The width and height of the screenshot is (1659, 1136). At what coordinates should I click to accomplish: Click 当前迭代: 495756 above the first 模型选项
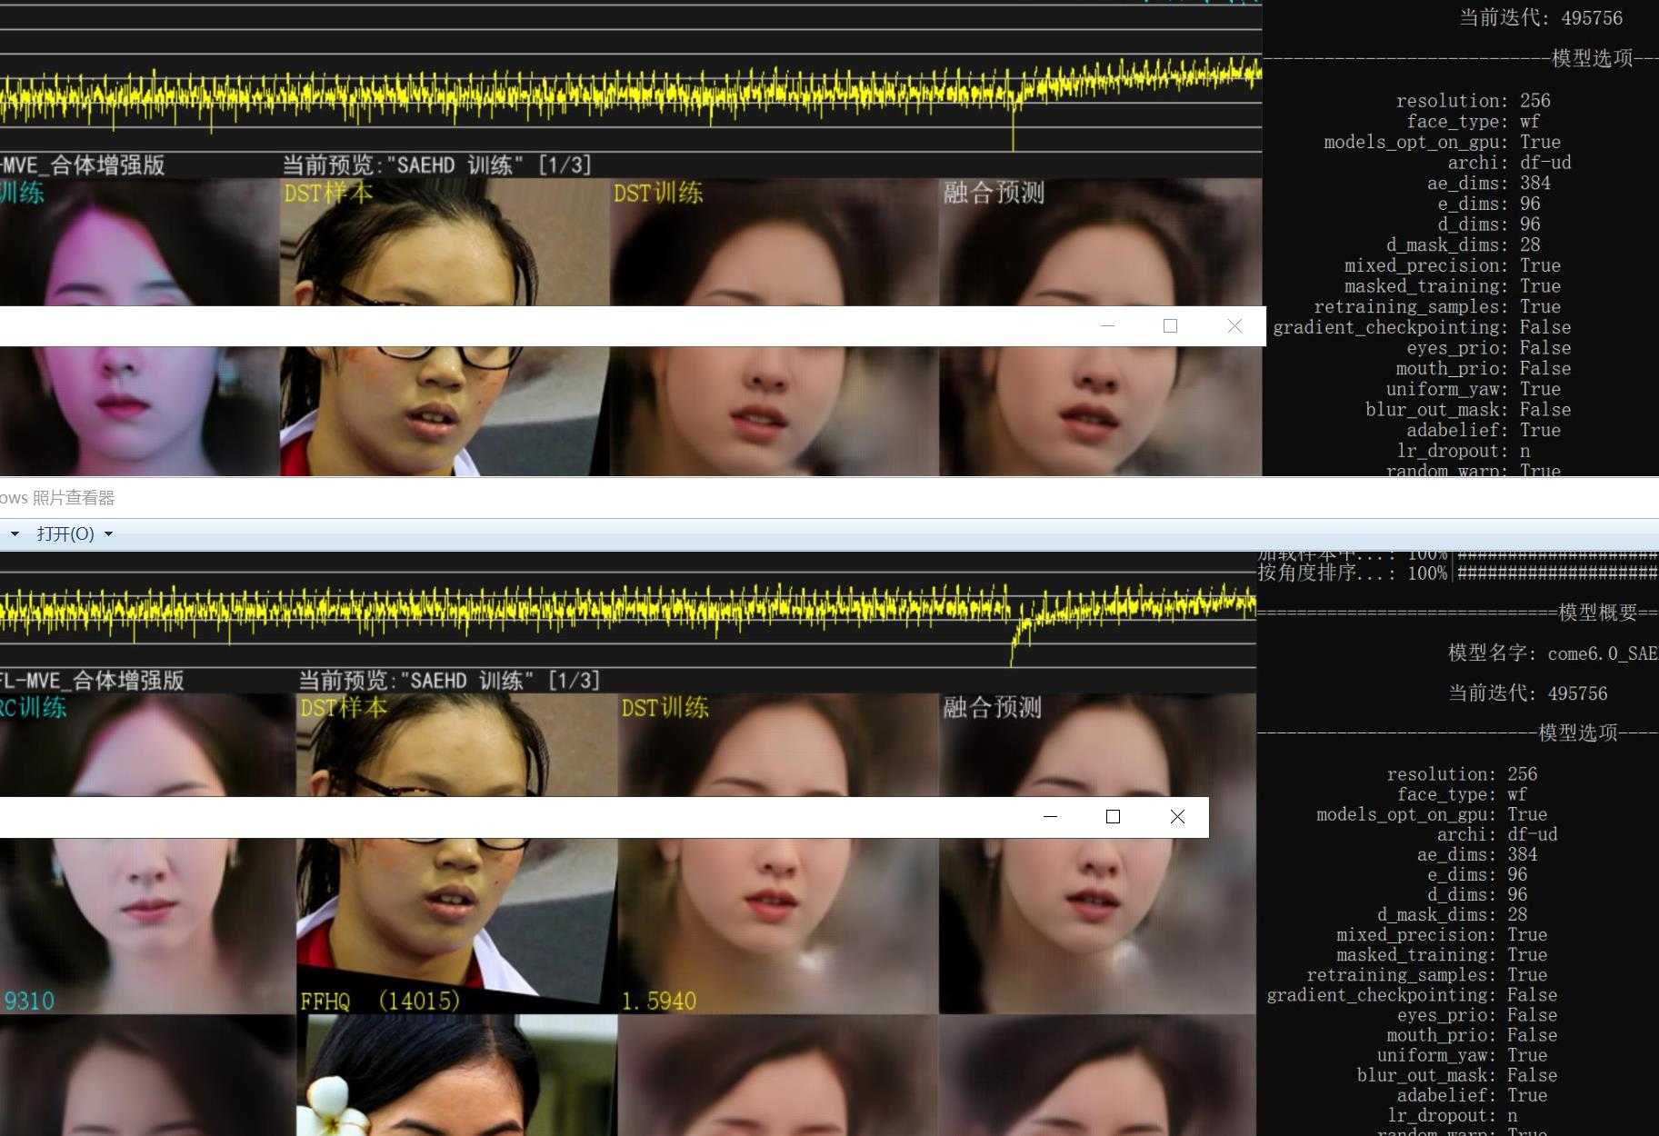1541,17
